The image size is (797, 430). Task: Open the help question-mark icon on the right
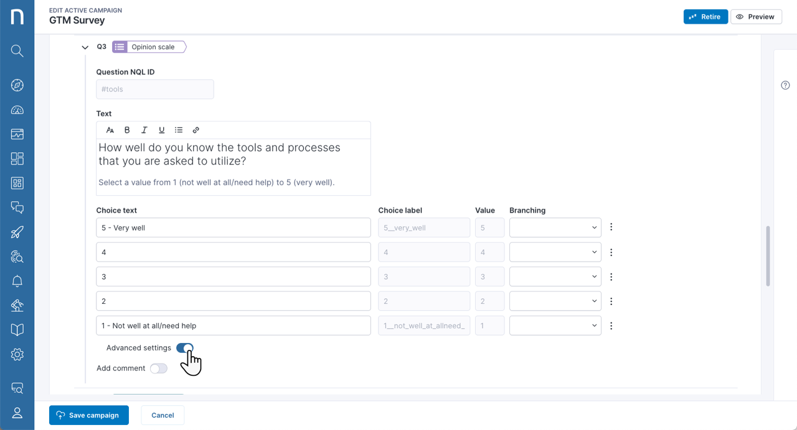pos(785,85)
